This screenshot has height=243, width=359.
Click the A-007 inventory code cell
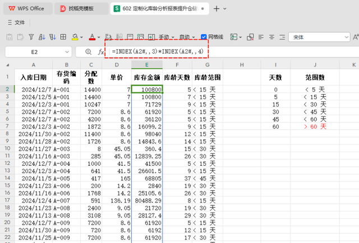click(67, 200)
